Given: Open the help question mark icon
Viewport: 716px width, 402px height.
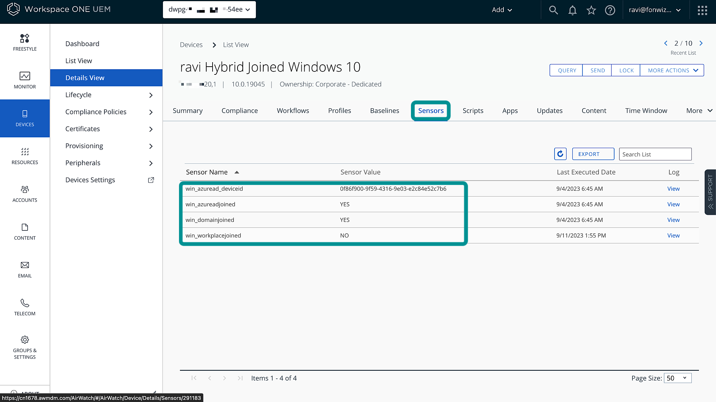Looking at the screenshot, I should pos(610,10).
